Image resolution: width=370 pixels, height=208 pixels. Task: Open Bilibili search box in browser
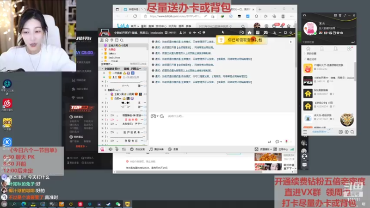(x=221, y=26)
